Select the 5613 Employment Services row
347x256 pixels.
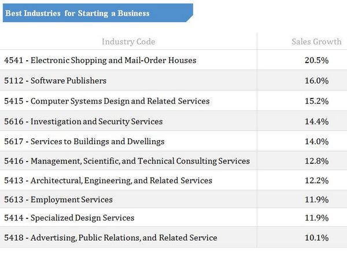173,199
